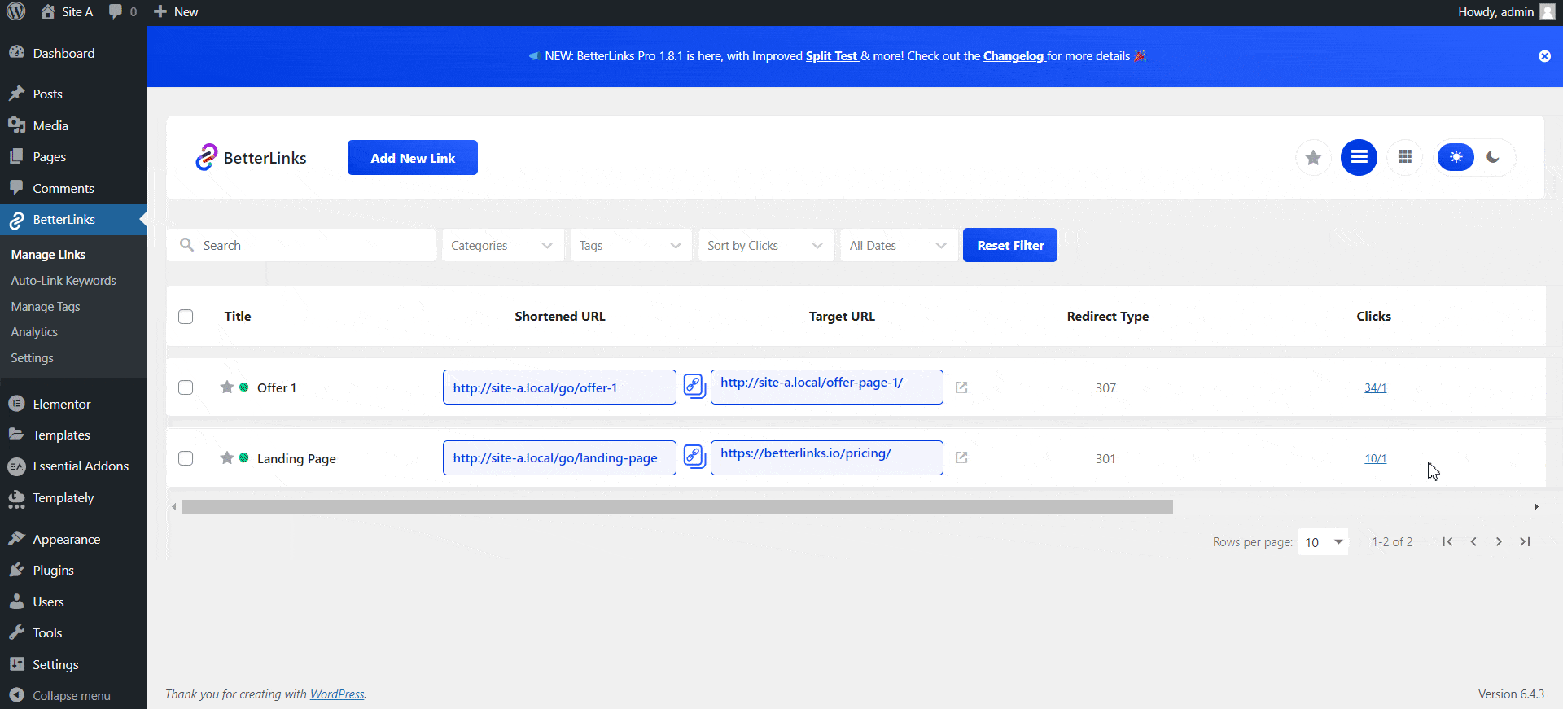
Task: Go to Auto-Link Keywords menu item
Action: pos(63,281)
